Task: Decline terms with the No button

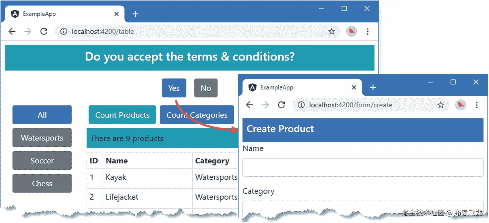Action: (x=206, y=88)
